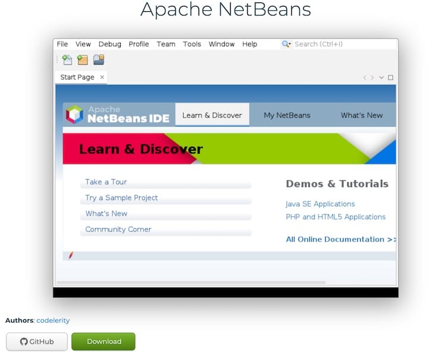Switch to What's New tab
The width and height of the screenshot is (428, 352).
(361, 115)
